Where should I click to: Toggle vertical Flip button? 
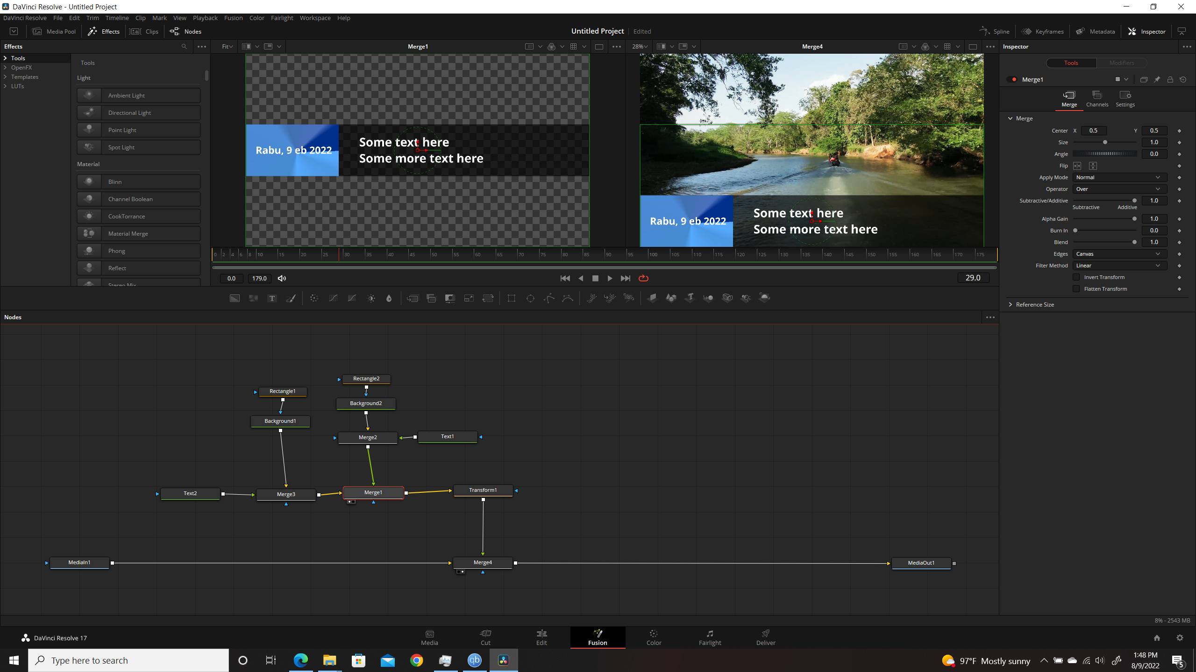pos(1093,166)
